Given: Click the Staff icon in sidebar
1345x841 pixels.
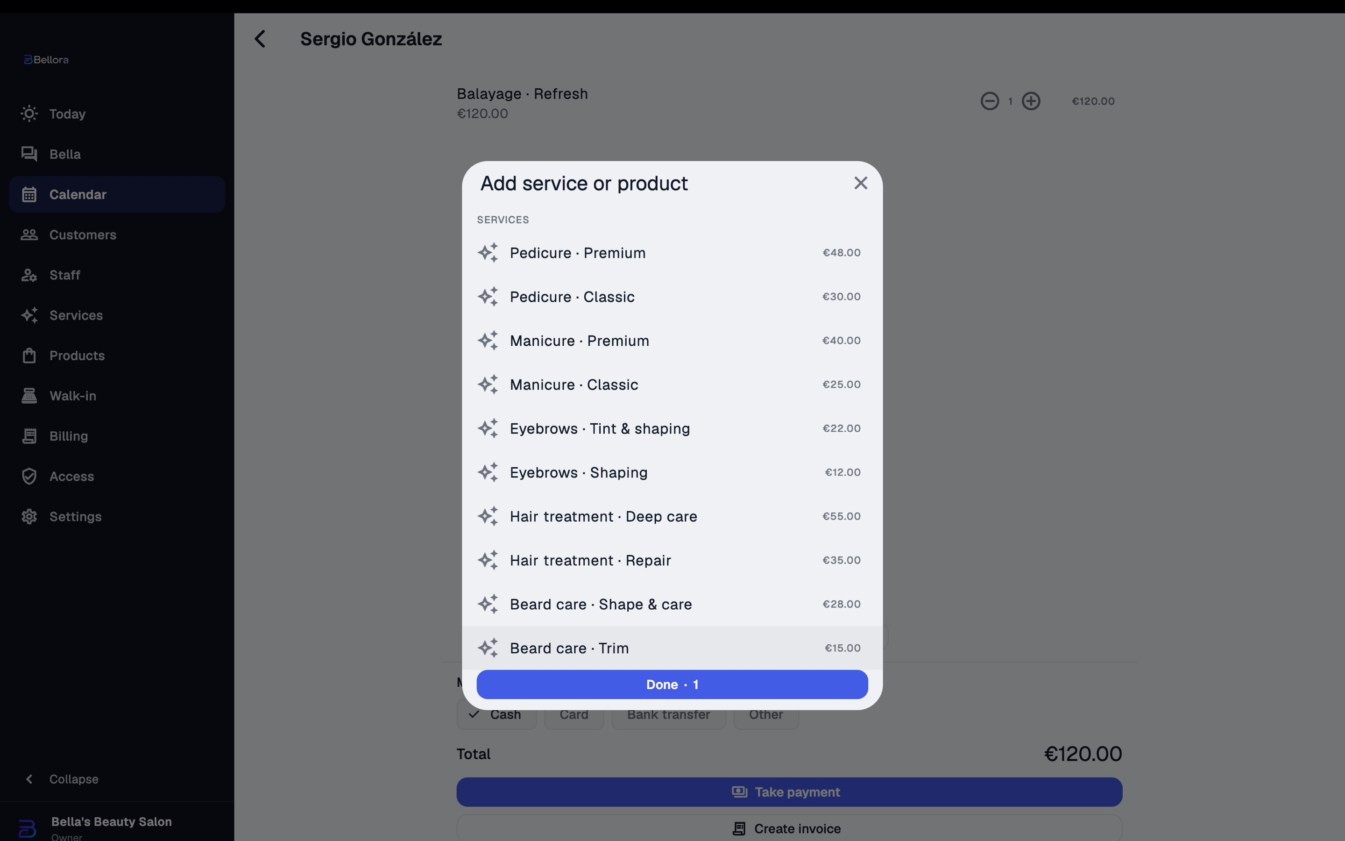Looking at the screenshot, I should pyautogui.click(x=29, y=275).
